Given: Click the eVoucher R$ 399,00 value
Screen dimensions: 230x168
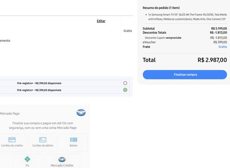Looking at the screenshot, I should pyautogui.click(x=220, y=42).
